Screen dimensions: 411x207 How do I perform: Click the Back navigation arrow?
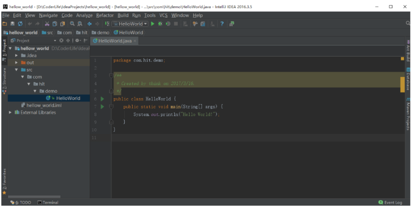(x=89, y=24)
